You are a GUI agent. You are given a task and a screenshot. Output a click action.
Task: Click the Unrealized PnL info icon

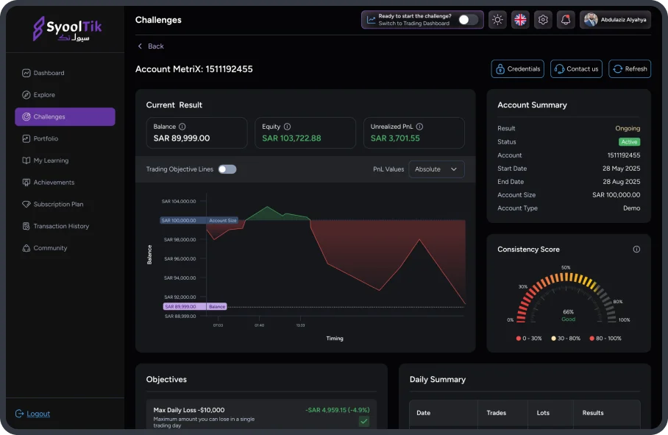coord(419,127)
